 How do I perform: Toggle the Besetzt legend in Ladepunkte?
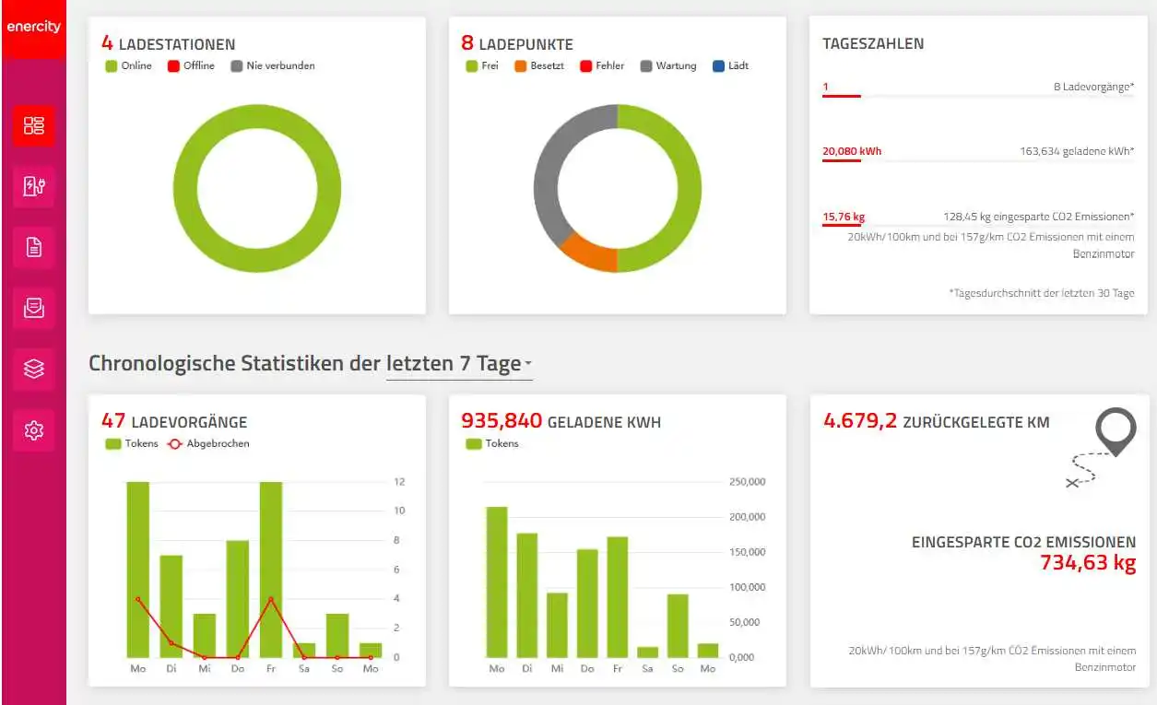tap(539, 66)
